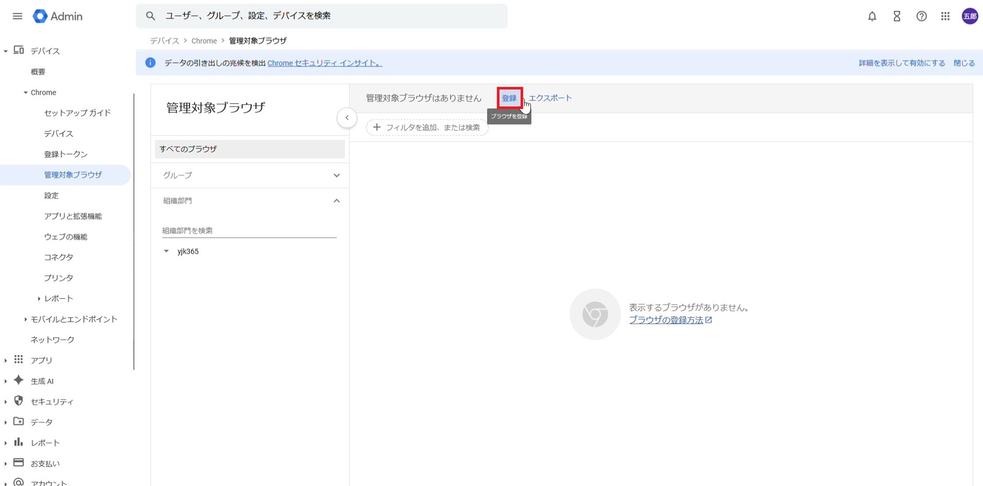Expand the モバイルとエンドポイント menu
Image resolution: width=983 pixels, height=486 pixels.
tap(25, 319)
